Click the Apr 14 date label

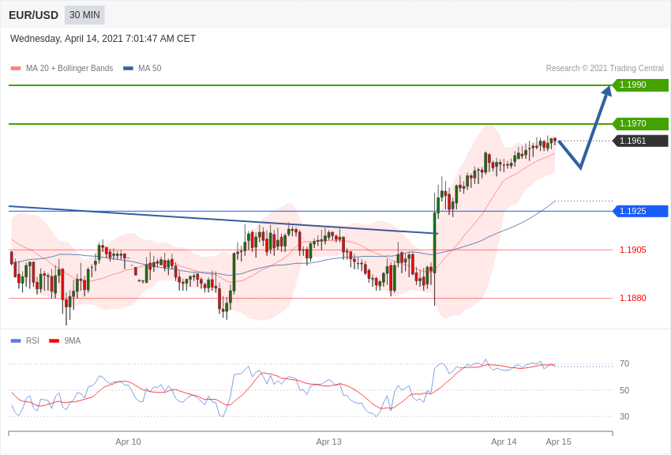click(x=504, y=442)
